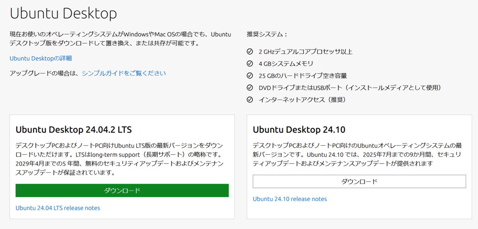Follow the シンプルガイドをご覧ください link

pos(124,73)
